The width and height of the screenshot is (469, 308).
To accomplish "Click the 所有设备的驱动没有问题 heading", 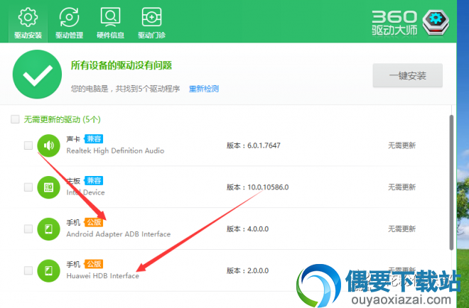I will click(122, 65).
